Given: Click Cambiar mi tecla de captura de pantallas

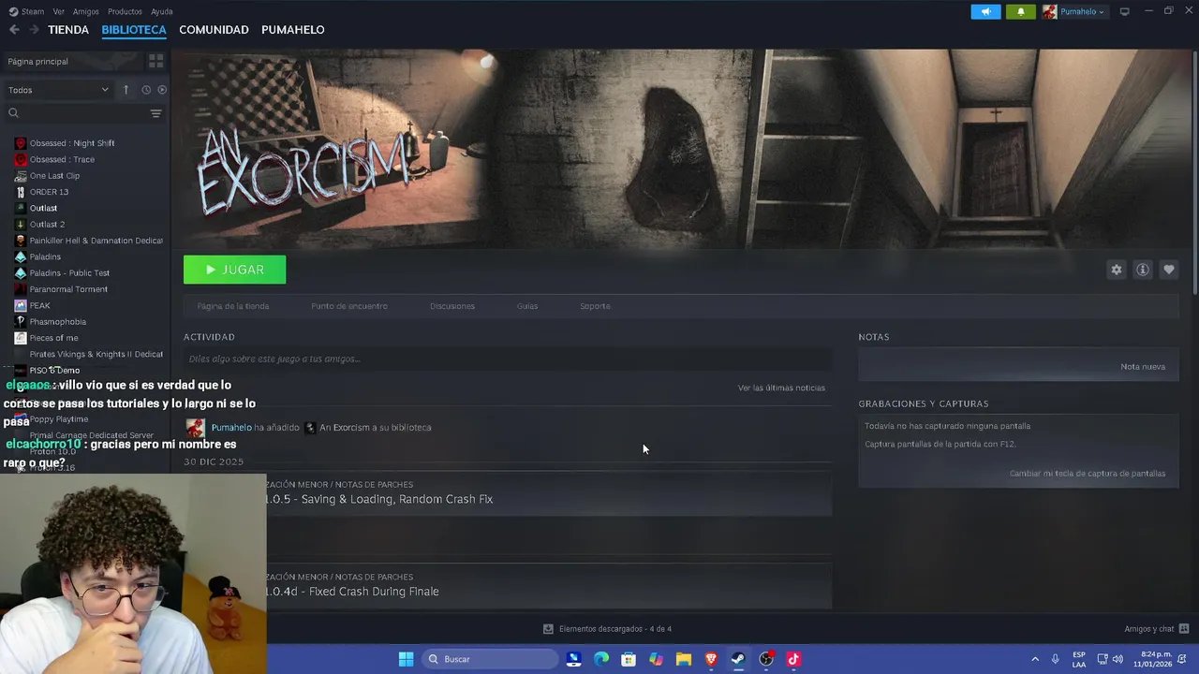Looking at the screenshot, I should coord(1088,474).
